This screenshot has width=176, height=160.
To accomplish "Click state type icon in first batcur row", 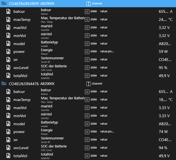I will (87, 12).
